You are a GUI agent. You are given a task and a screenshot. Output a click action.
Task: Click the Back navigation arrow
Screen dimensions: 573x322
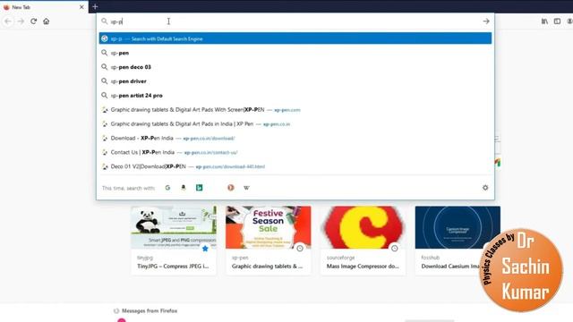coord(8,21)
